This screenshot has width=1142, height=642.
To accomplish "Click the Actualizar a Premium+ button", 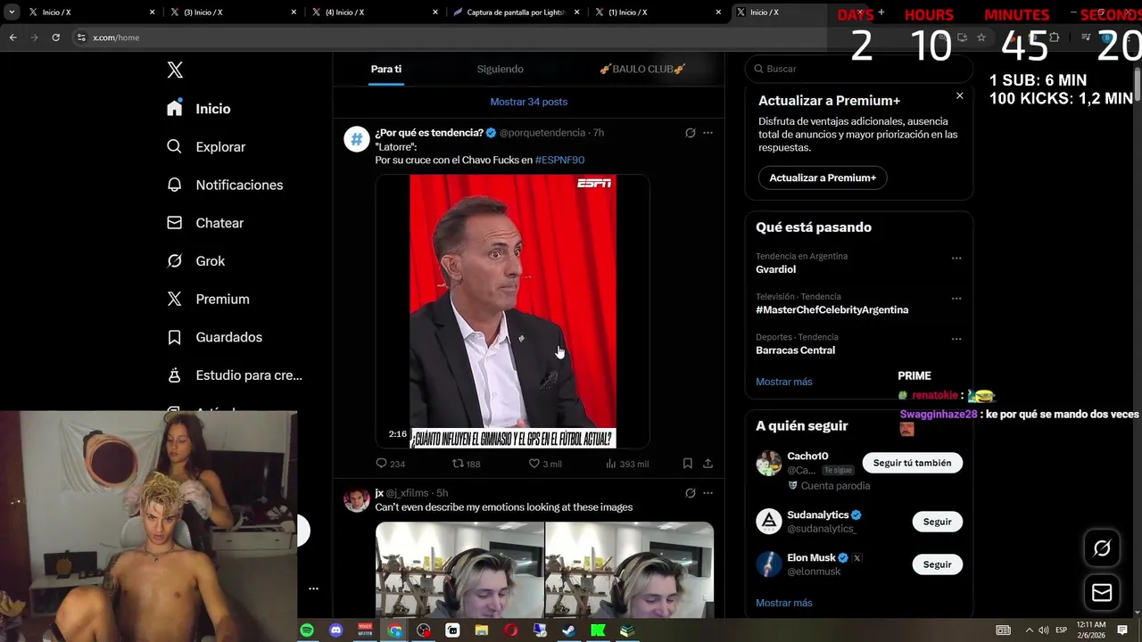I will click(x=823, y=177).
